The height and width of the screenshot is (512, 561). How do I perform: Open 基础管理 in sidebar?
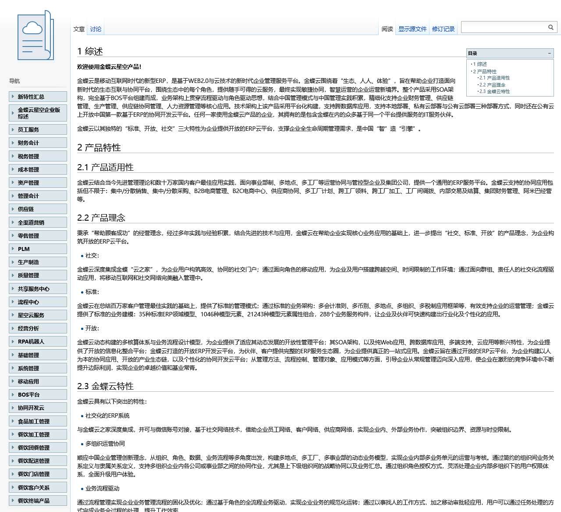38,355
